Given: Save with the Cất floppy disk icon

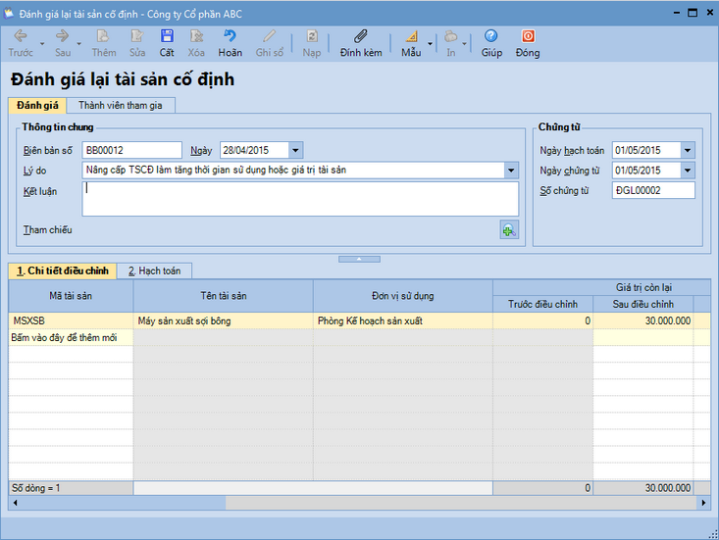Looking at the screenshot, I should click(x=167, y=36).
